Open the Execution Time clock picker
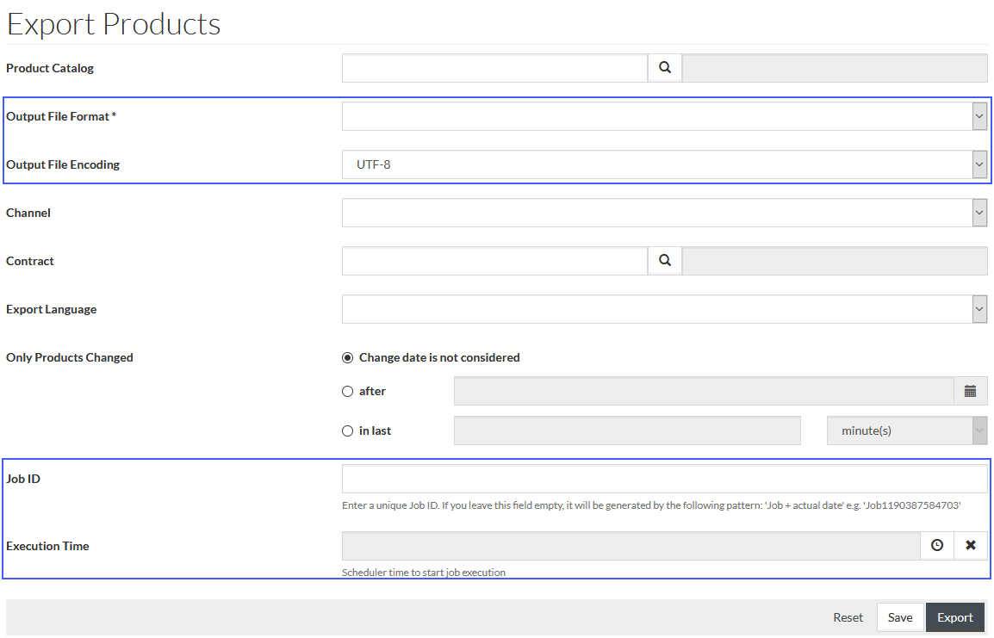The width and height of the screenshot is (994, 638). click(x=937, y=546)
